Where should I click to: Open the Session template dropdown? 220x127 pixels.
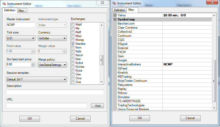(37, 79)
